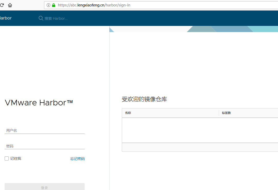Open the Harbor logo link in header
Image resolution: width=278 pixels, height=190 pixels.
[6, 18]
